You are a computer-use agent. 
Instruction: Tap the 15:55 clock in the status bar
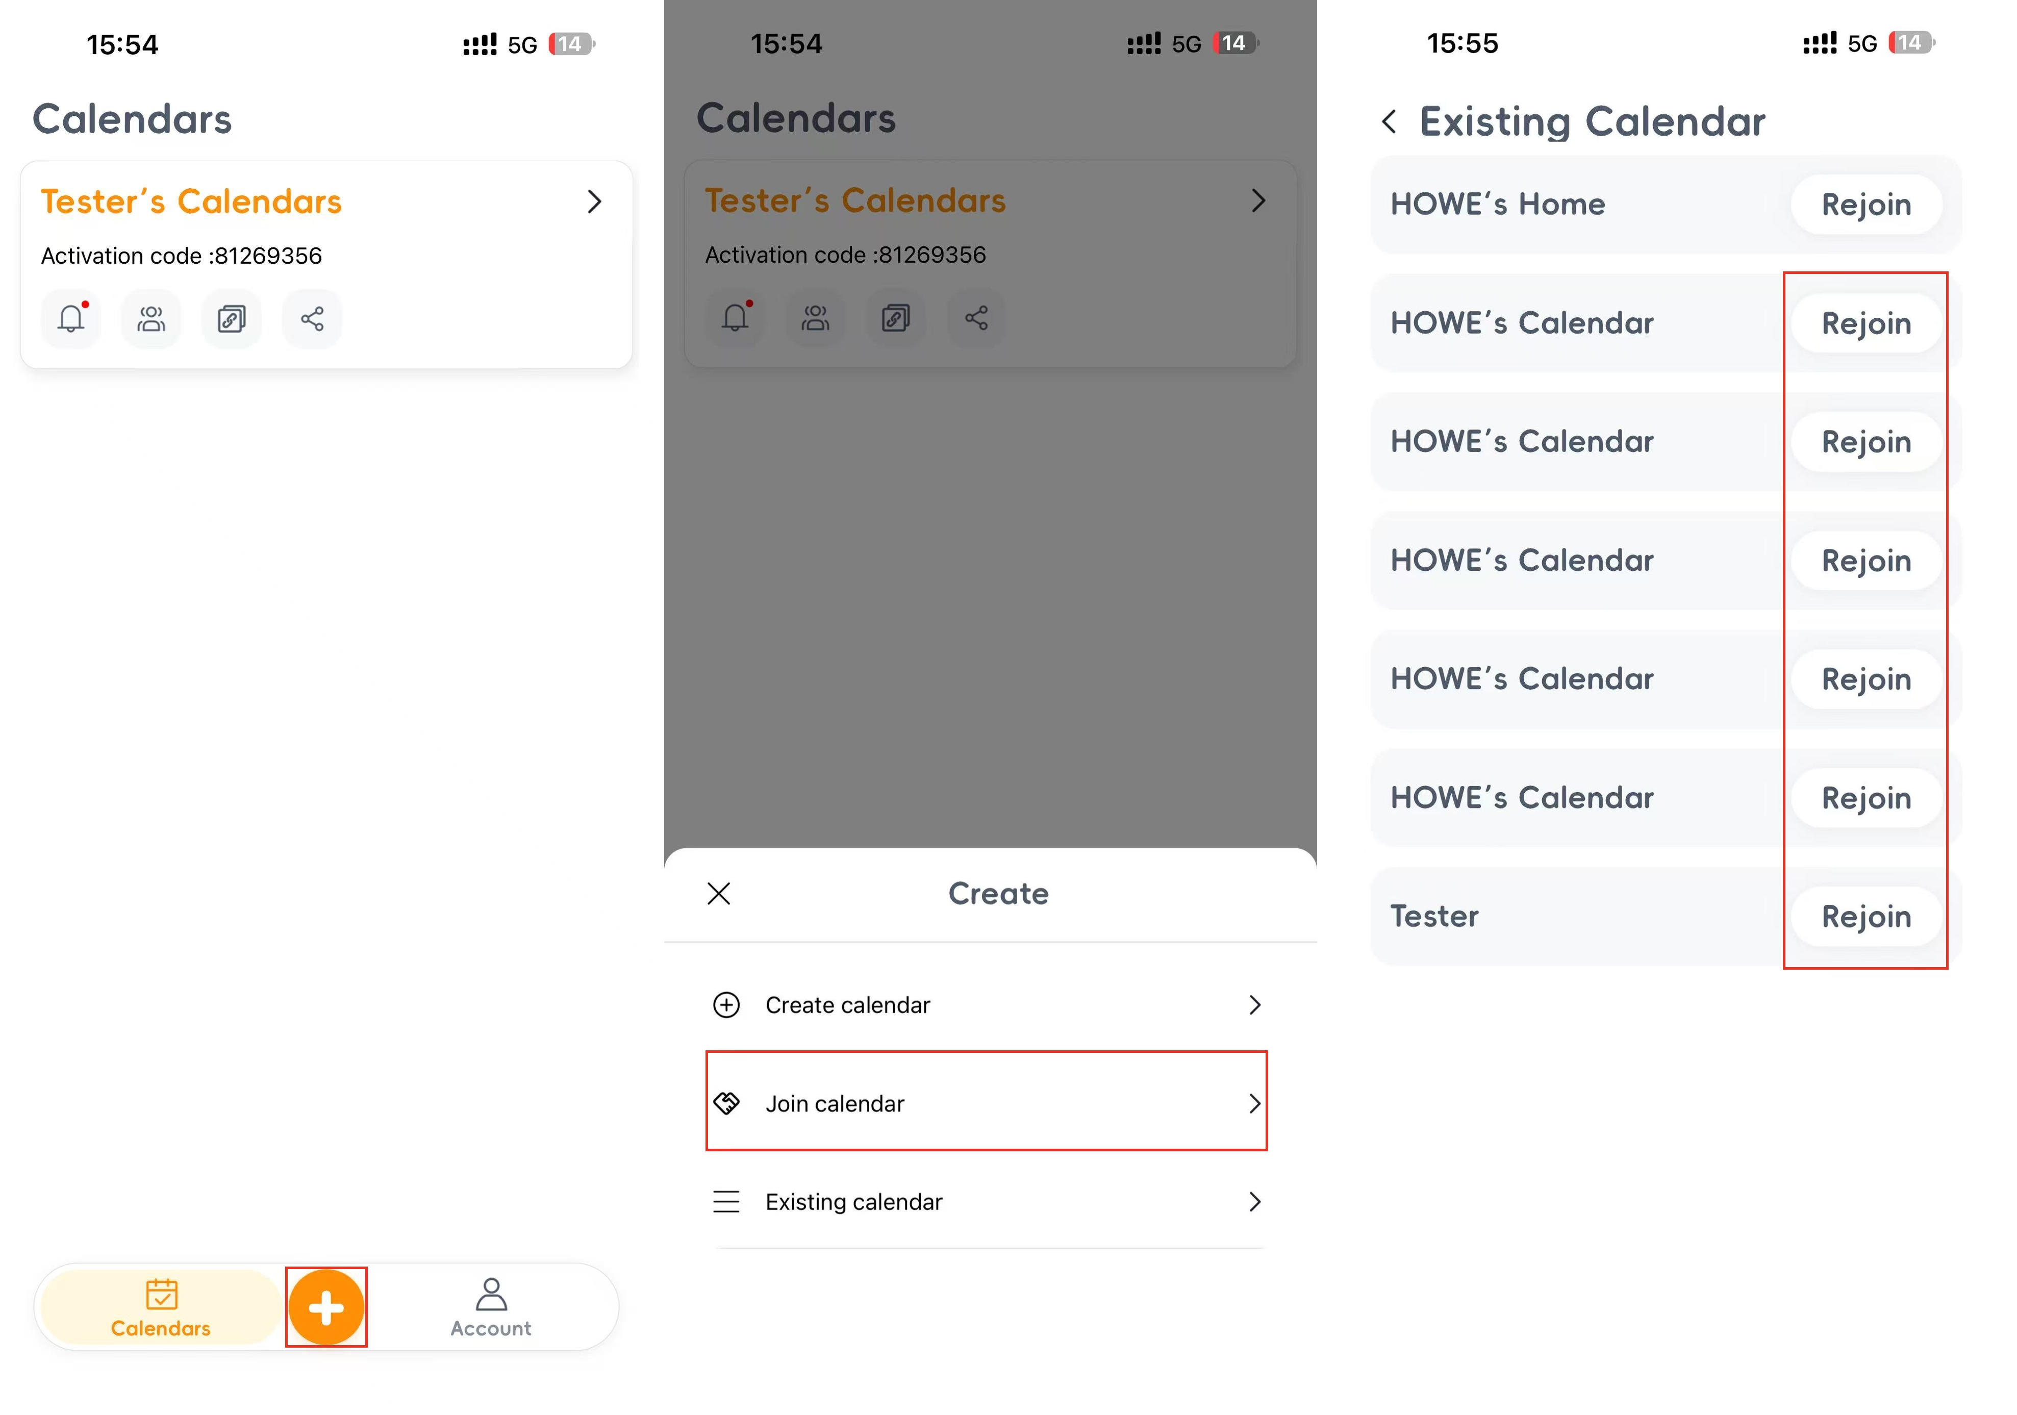click(x=1463, y=43)
